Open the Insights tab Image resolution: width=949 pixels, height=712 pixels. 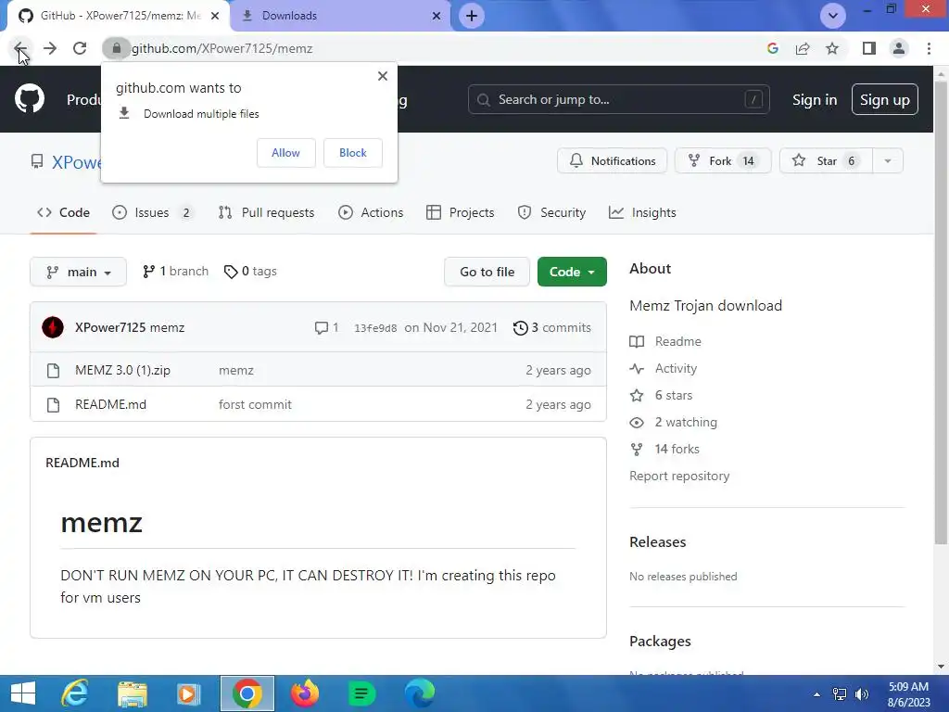click(642, 212)
